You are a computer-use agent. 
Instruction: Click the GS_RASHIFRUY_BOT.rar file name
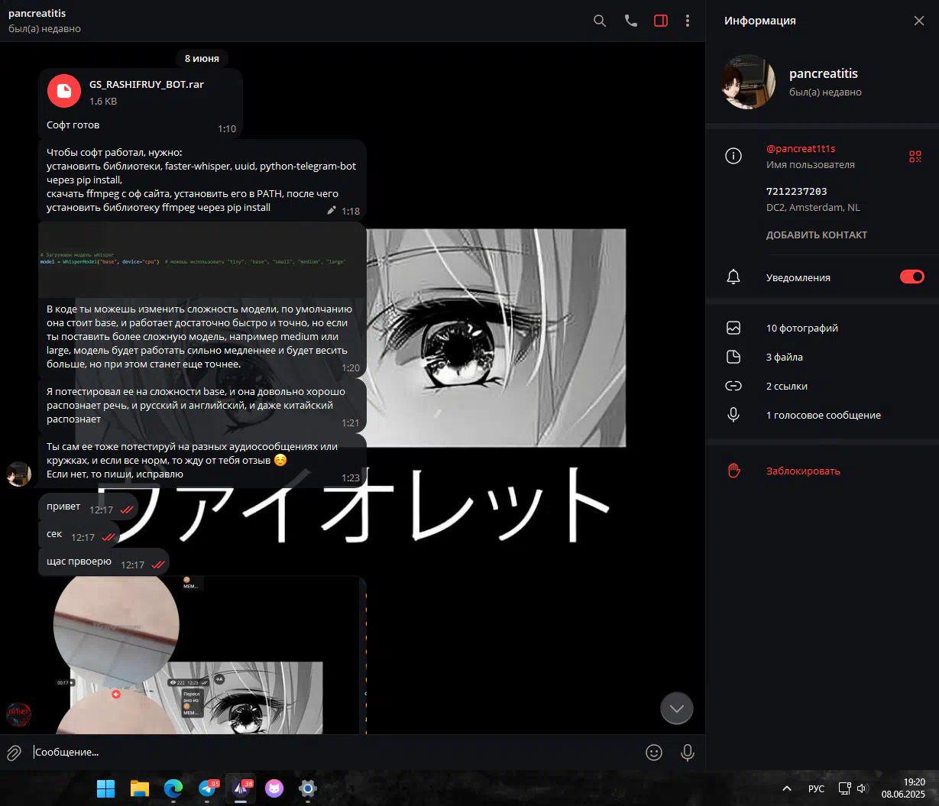[147, 84]
